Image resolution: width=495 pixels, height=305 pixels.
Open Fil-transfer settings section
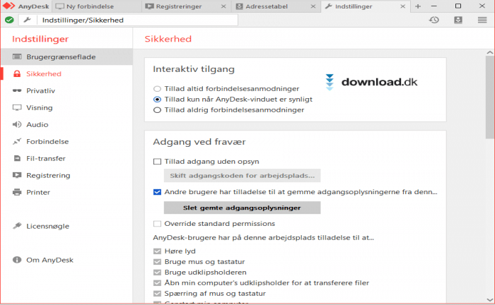tap(66, 158)
